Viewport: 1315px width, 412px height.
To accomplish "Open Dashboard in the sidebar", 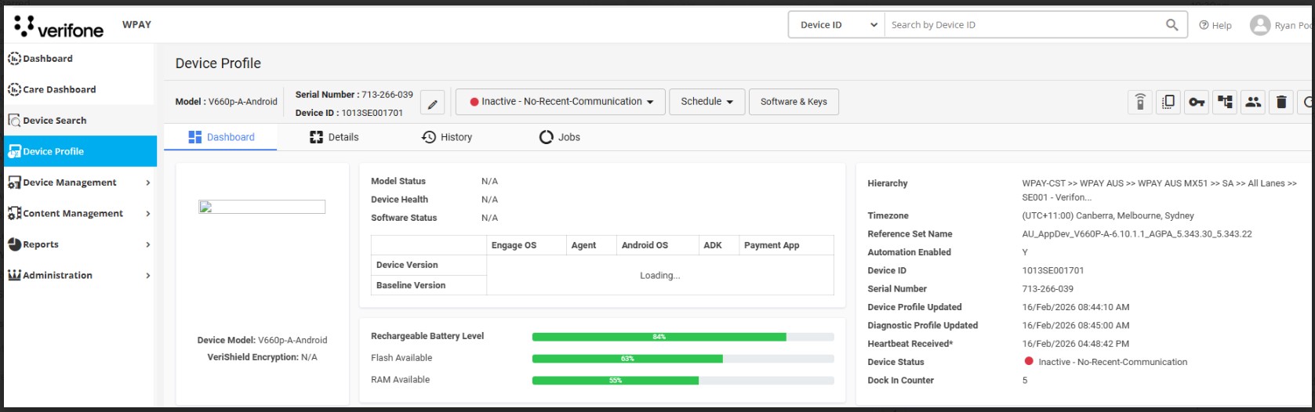I will point(78,59).
